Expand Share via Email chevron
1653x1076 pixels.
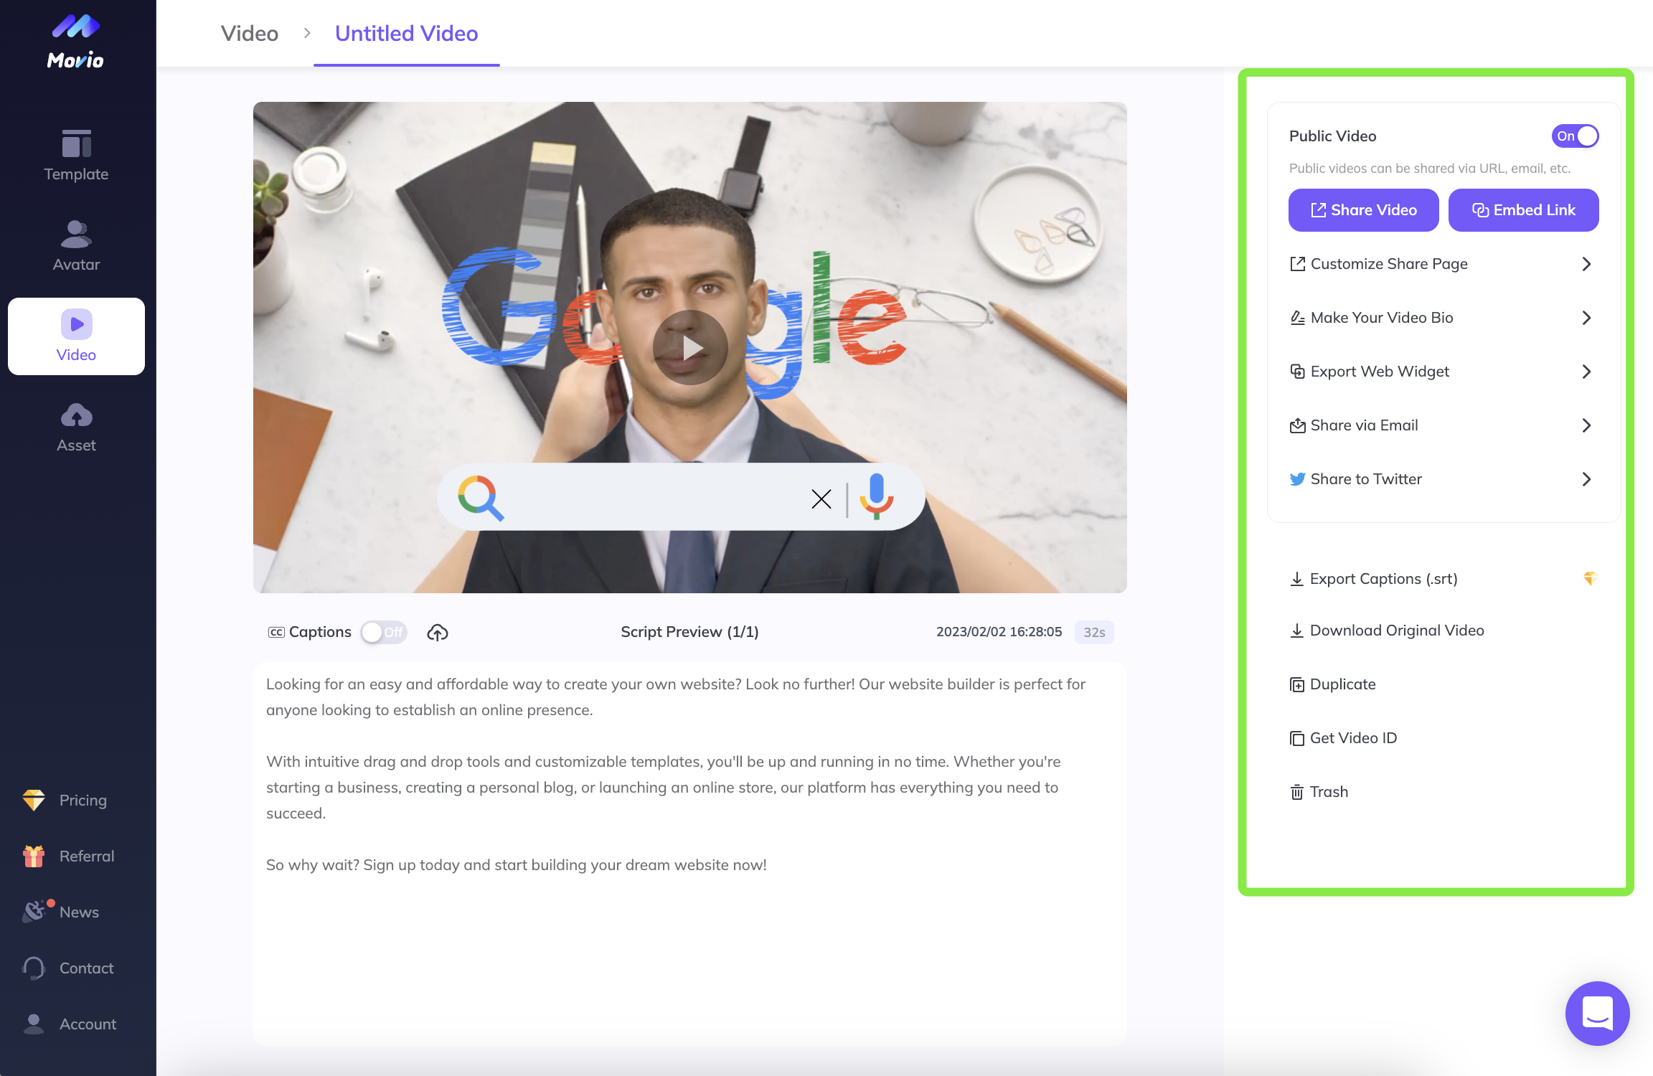point(1586,425)
